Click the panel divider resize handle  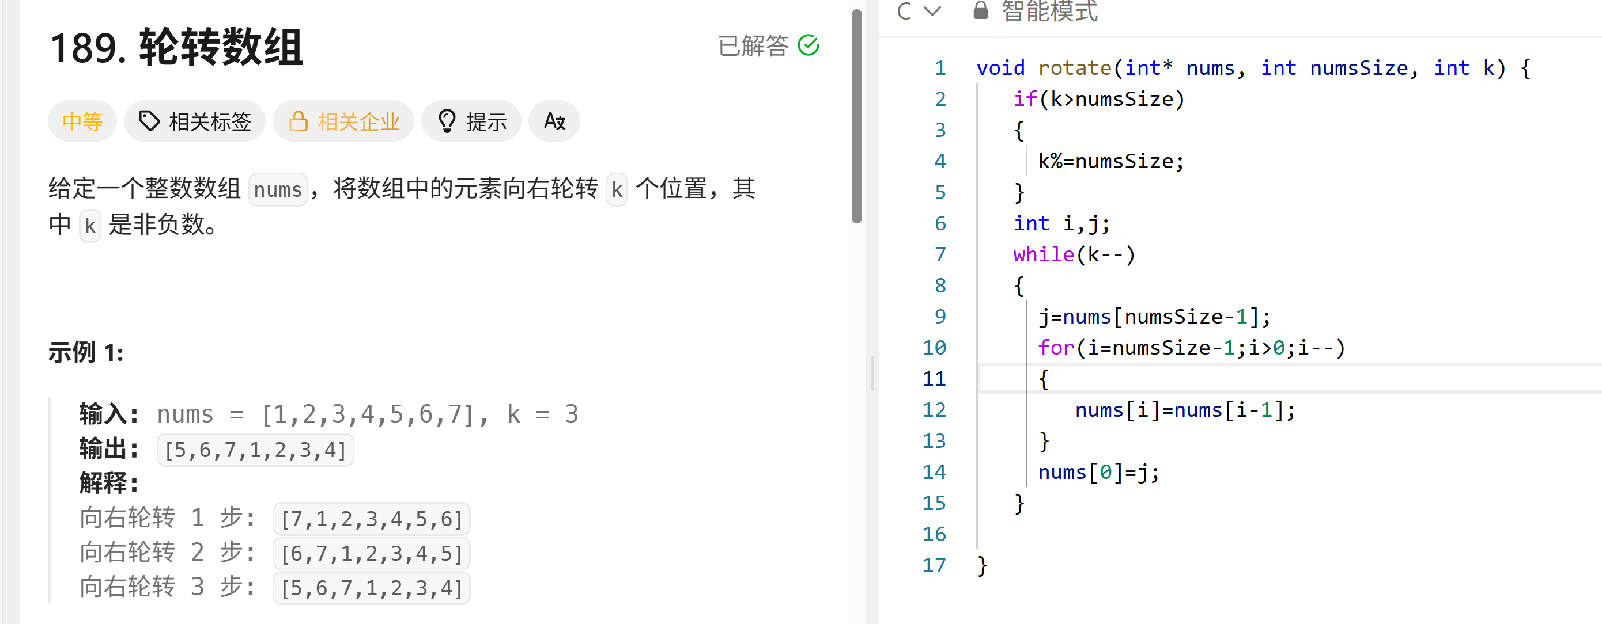[872, 373]
